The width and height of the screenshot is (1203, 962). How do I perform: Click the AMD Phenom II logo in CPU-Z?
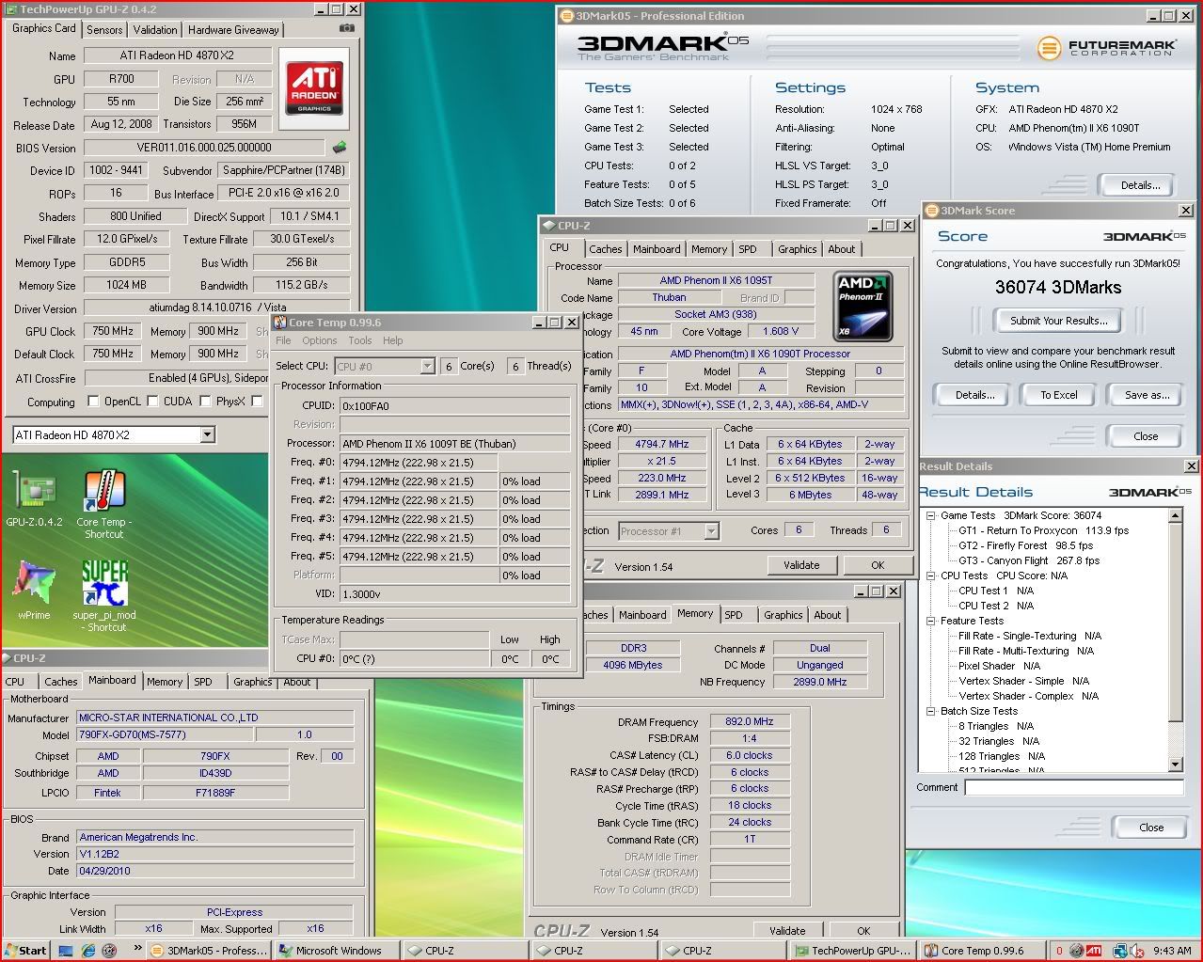pyautogui.click(x=863, y=306)
